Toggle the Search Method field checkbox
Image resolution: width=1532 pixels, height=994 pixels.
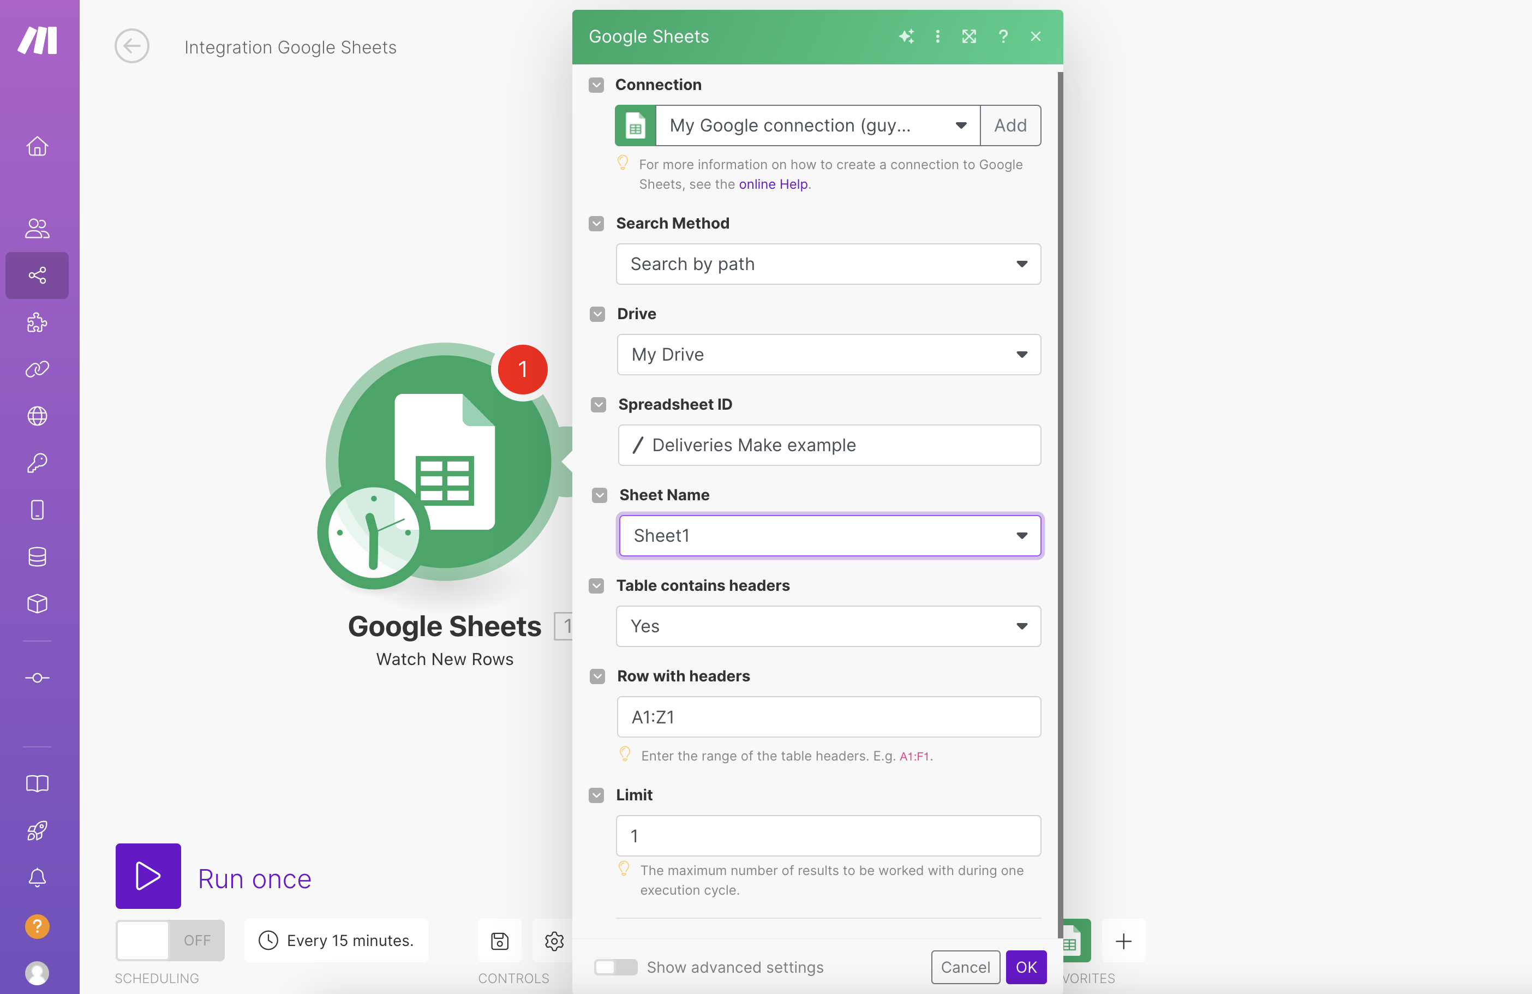[x=596, y=223]
